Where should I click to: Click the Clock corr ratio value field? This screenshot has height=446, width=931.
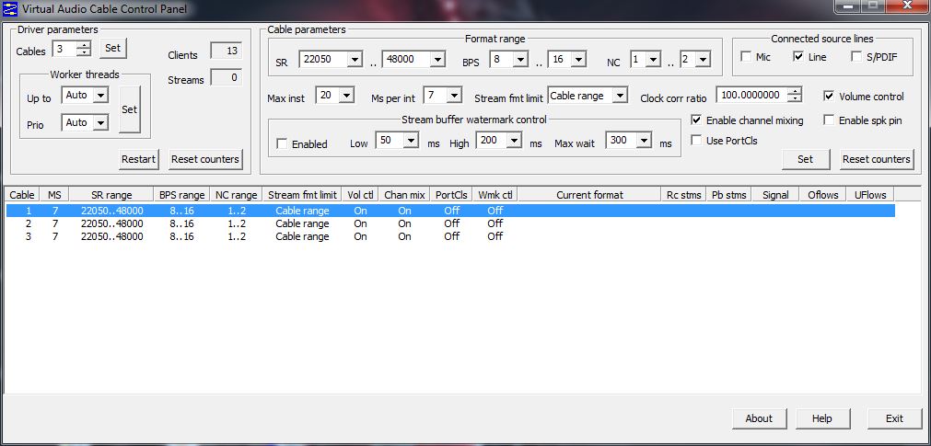pos(752,95)
